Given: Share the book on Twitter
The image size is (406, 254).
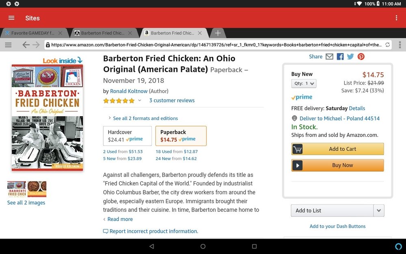Looking at the screenshot, I should coord(350,56).
